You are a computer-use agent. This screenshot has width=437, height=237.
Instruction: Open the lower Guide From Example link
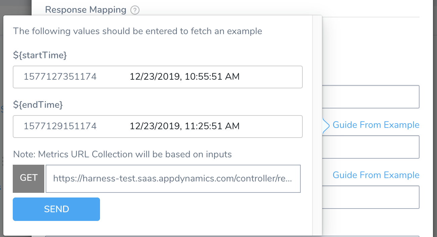(x=376, y=175)
